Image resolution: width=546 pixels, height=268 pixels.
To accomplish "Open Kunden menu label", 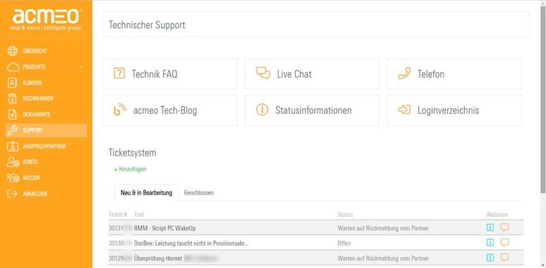I will (x=32, y=83).
